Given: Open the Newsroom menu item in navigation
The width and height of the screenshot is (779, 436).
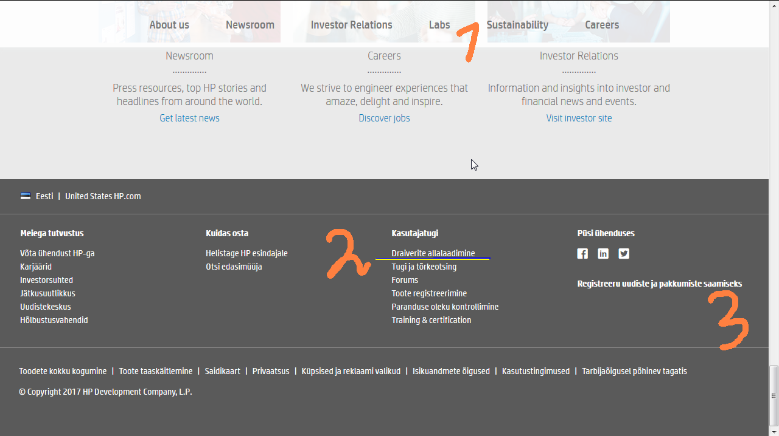Looking at the screenshot, I should (x=250, y=25).
